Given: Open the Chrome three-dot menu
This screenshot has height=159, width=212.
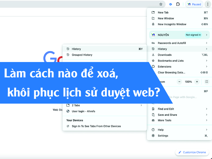Looking at the screenshot, I should [208, 4].
